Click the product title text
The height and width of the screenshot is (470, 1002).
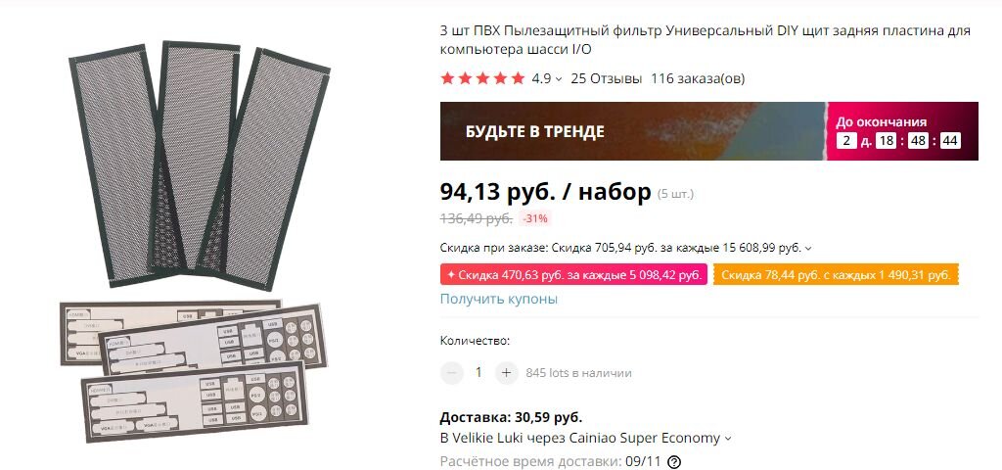click(705, 39)
